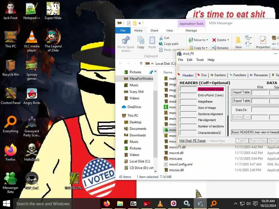
Task: Switch to Sections tab in stud_PE
Action: point(218,75)
